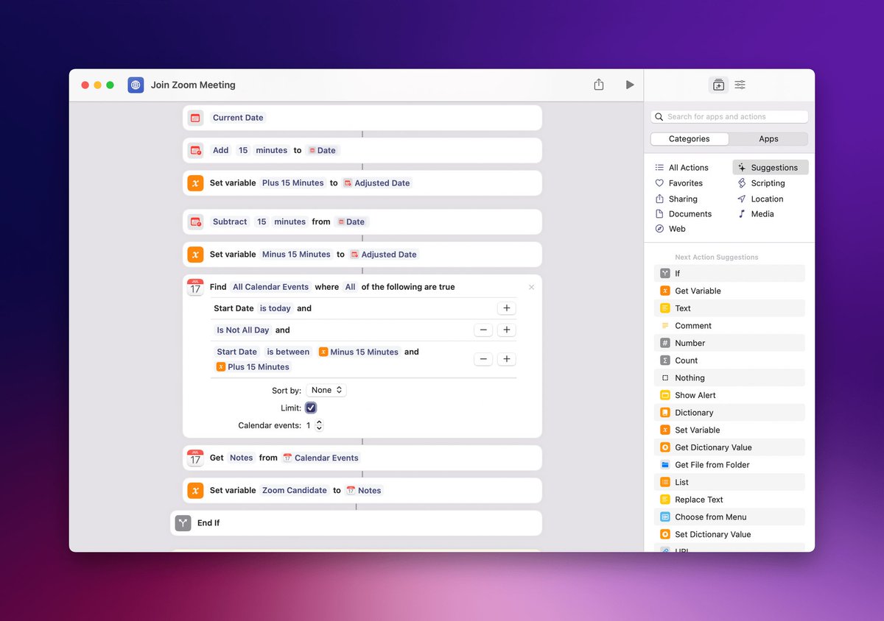The image size is (884, 621).
Task: Click the Current Date action token
Action: (x=238, y=118)
